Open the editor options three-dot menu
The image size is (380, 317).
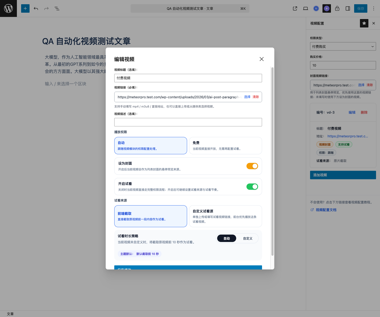coord(374,8)
